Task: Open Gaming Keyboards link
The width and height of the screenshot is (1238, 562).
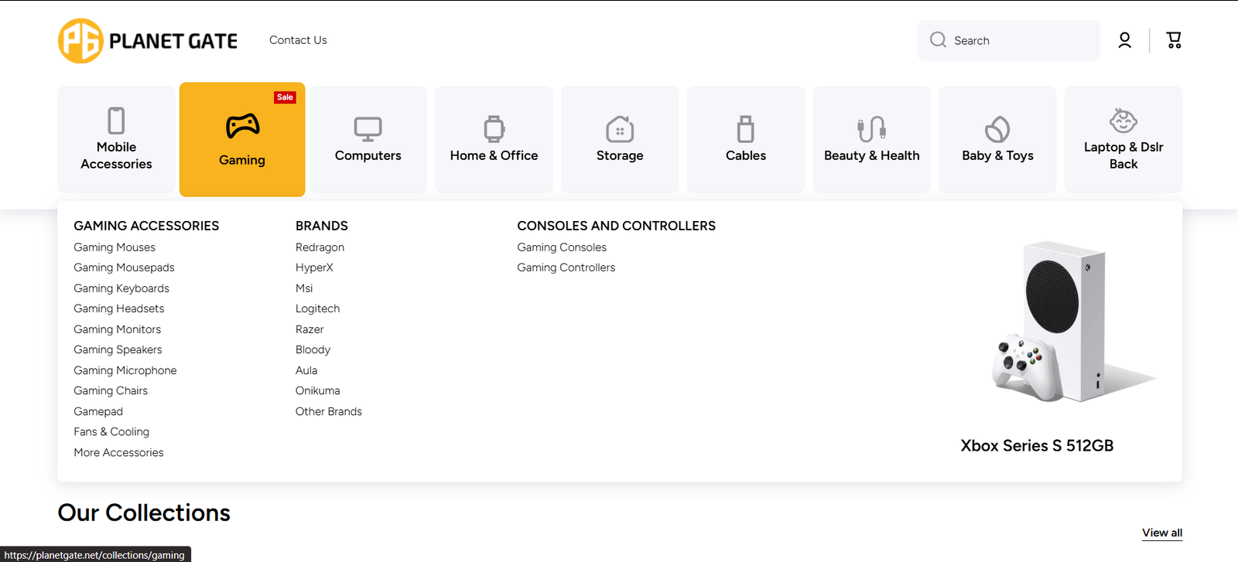Action: point(121,288)
